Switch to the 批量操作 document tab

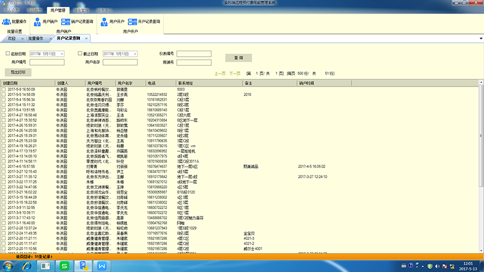pyautogui.click(x=36, y=39)
